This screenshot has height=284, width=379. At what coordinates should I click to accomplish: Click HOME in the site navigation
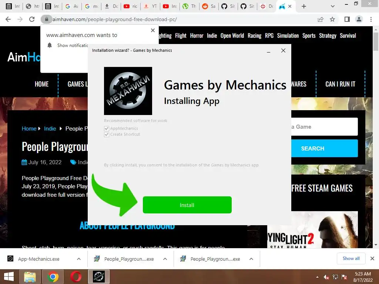pyautogui.click(x=41, y=84)
